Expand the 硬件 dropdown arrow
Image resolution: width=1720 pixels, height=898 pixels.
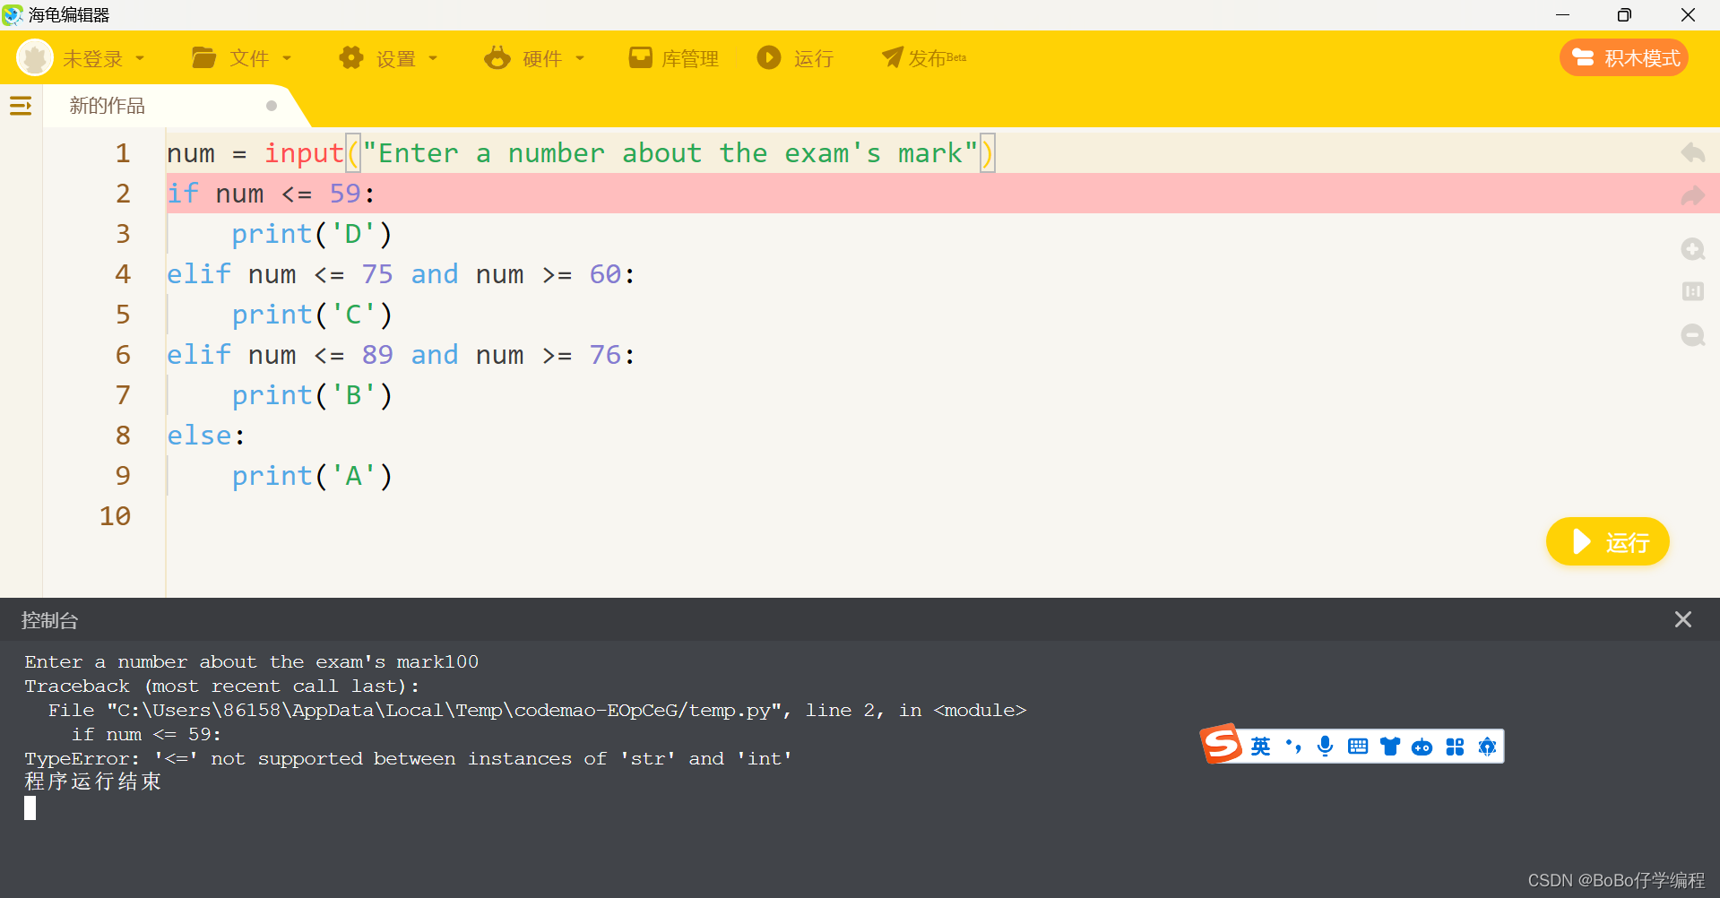pyautogui.click(x=580, y=58)
